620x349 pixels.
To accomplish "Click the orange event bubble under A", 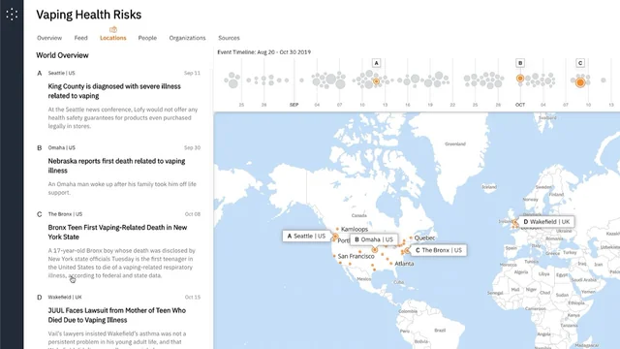I will pos(376,81).
